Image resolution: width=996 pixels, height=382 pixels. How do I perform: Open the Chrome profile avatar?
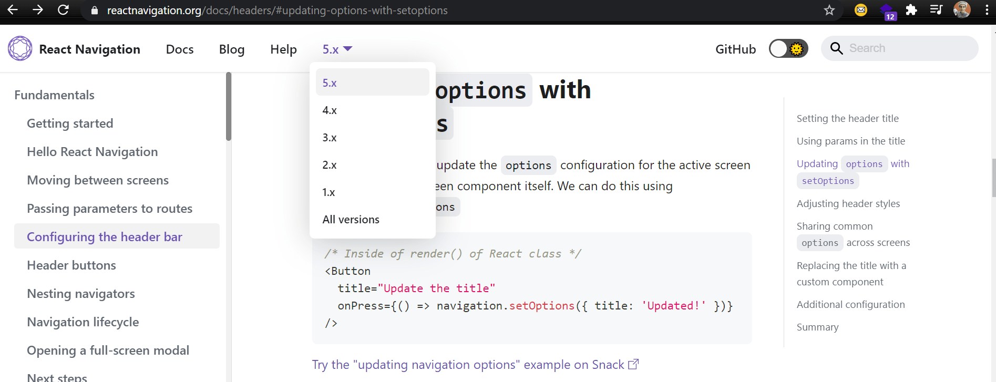[x=962, y=9]
